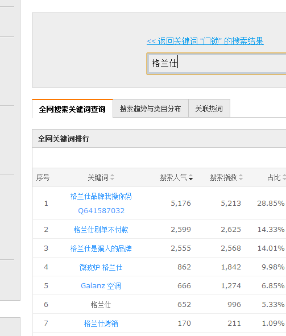Select search index value 996

[234, 305]
